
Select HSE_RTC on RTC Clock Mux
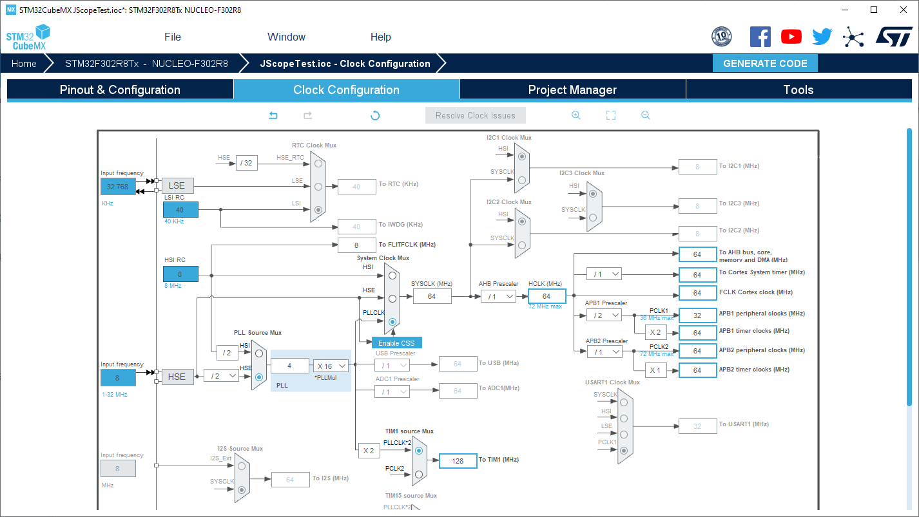(x=318, y=164)
